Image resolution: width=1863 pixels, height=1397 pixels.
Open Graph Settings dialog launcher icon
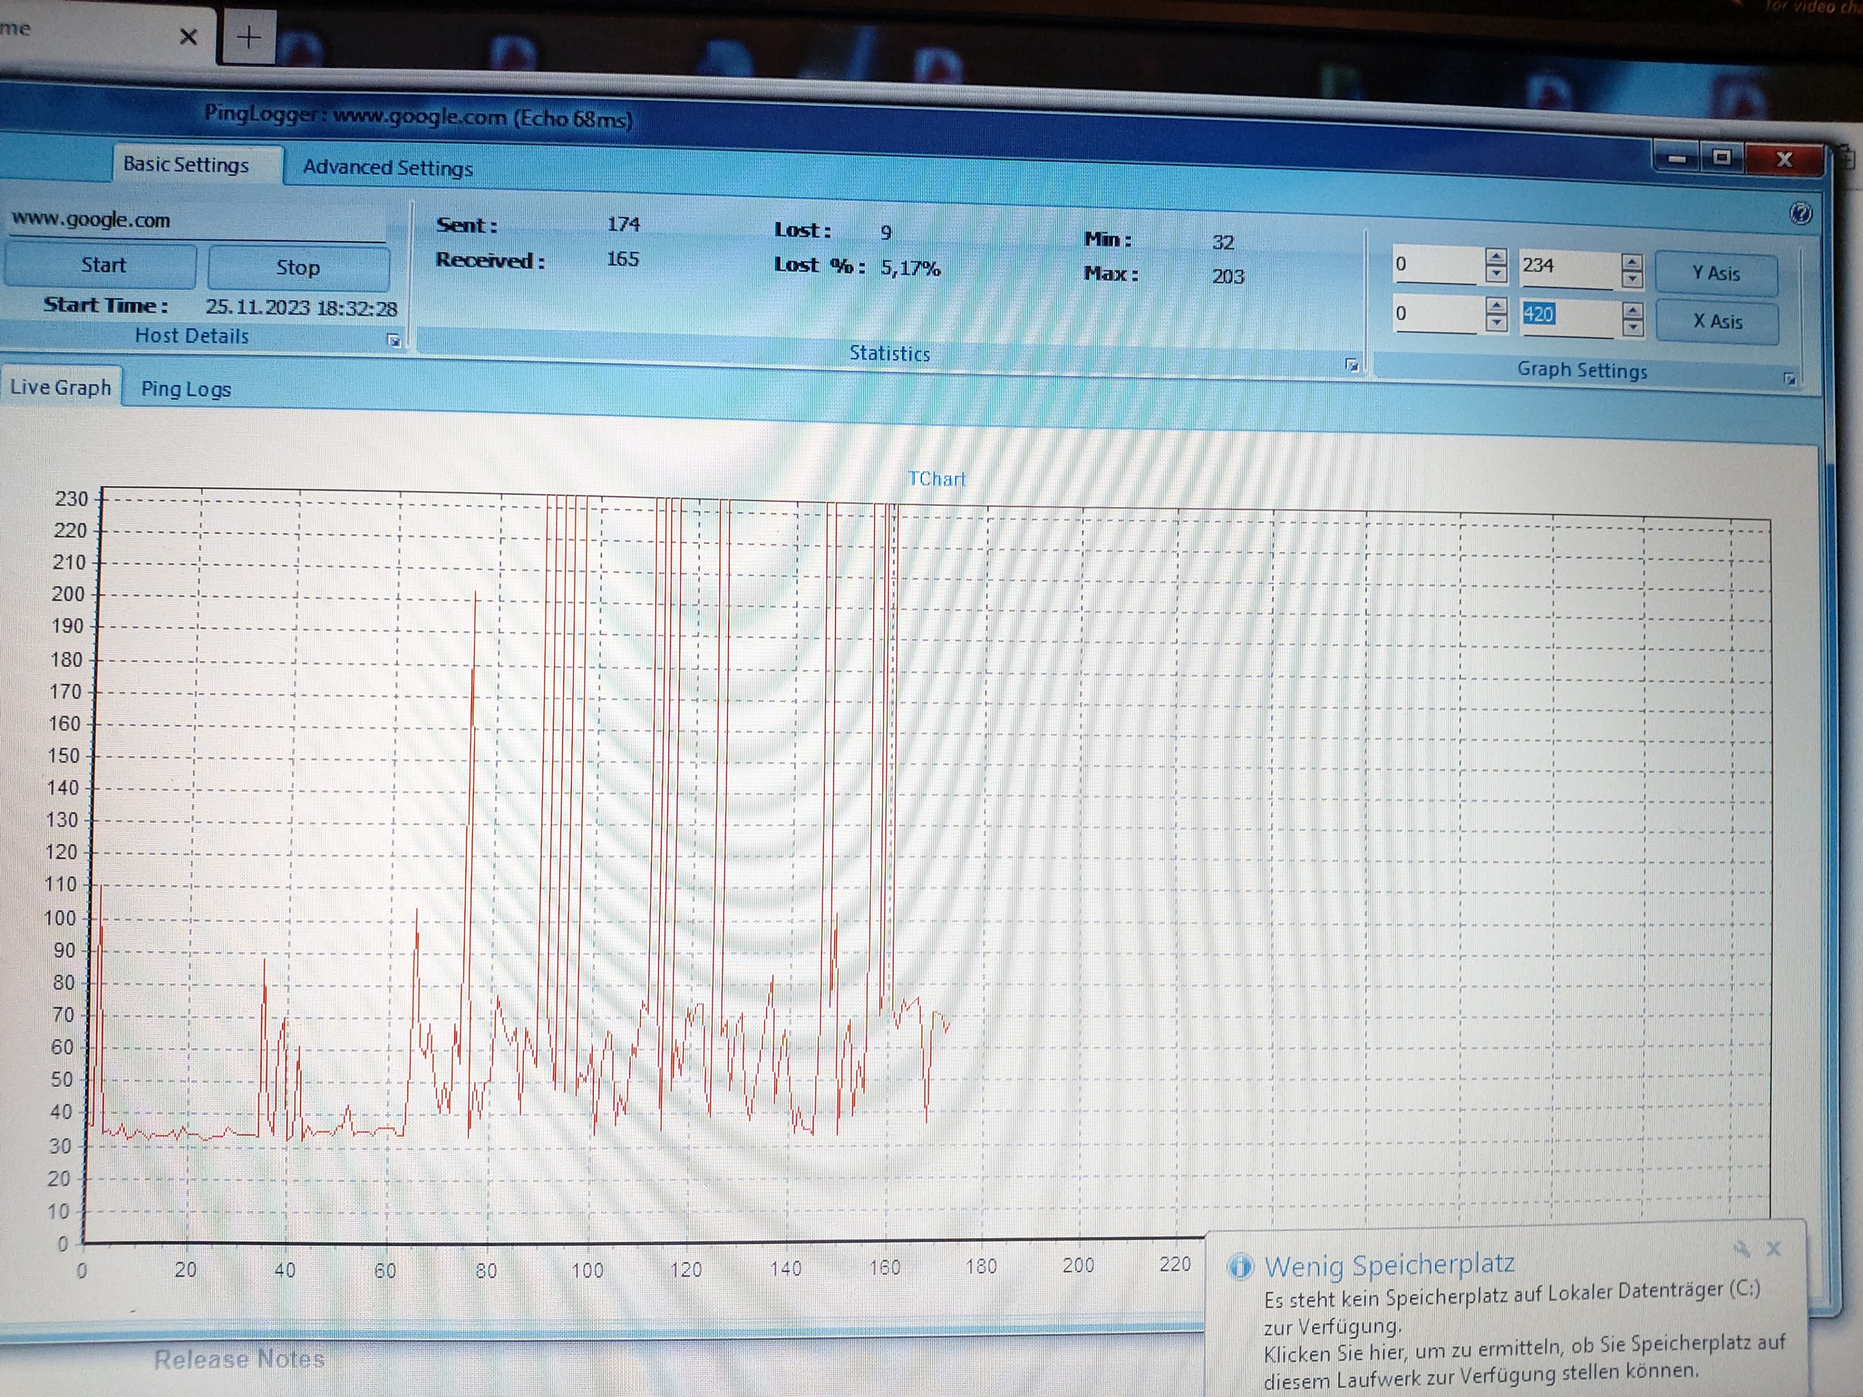tap(1790, 379)
